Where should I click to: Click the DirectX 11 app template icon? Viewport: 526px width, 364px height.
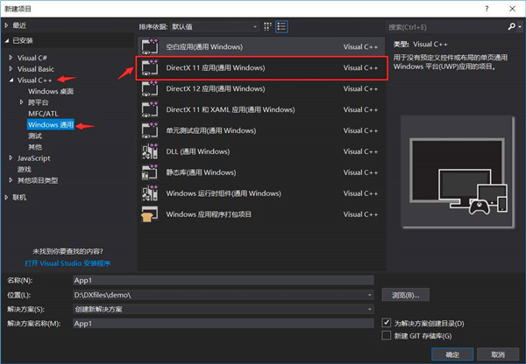(x=150, y=67)
